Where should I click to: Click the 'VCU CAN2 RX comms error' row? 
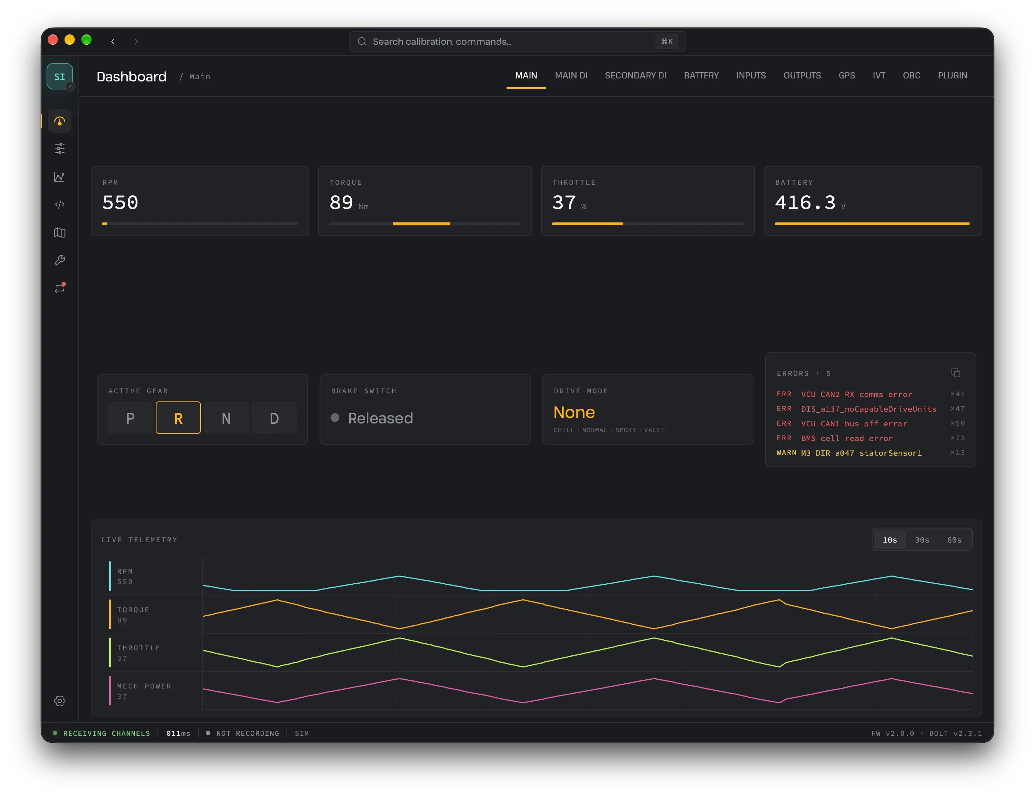(870, 394)
